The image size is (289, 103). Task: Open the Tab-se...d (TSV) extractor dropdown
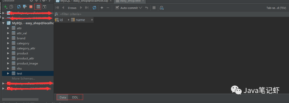click(276, 8)
